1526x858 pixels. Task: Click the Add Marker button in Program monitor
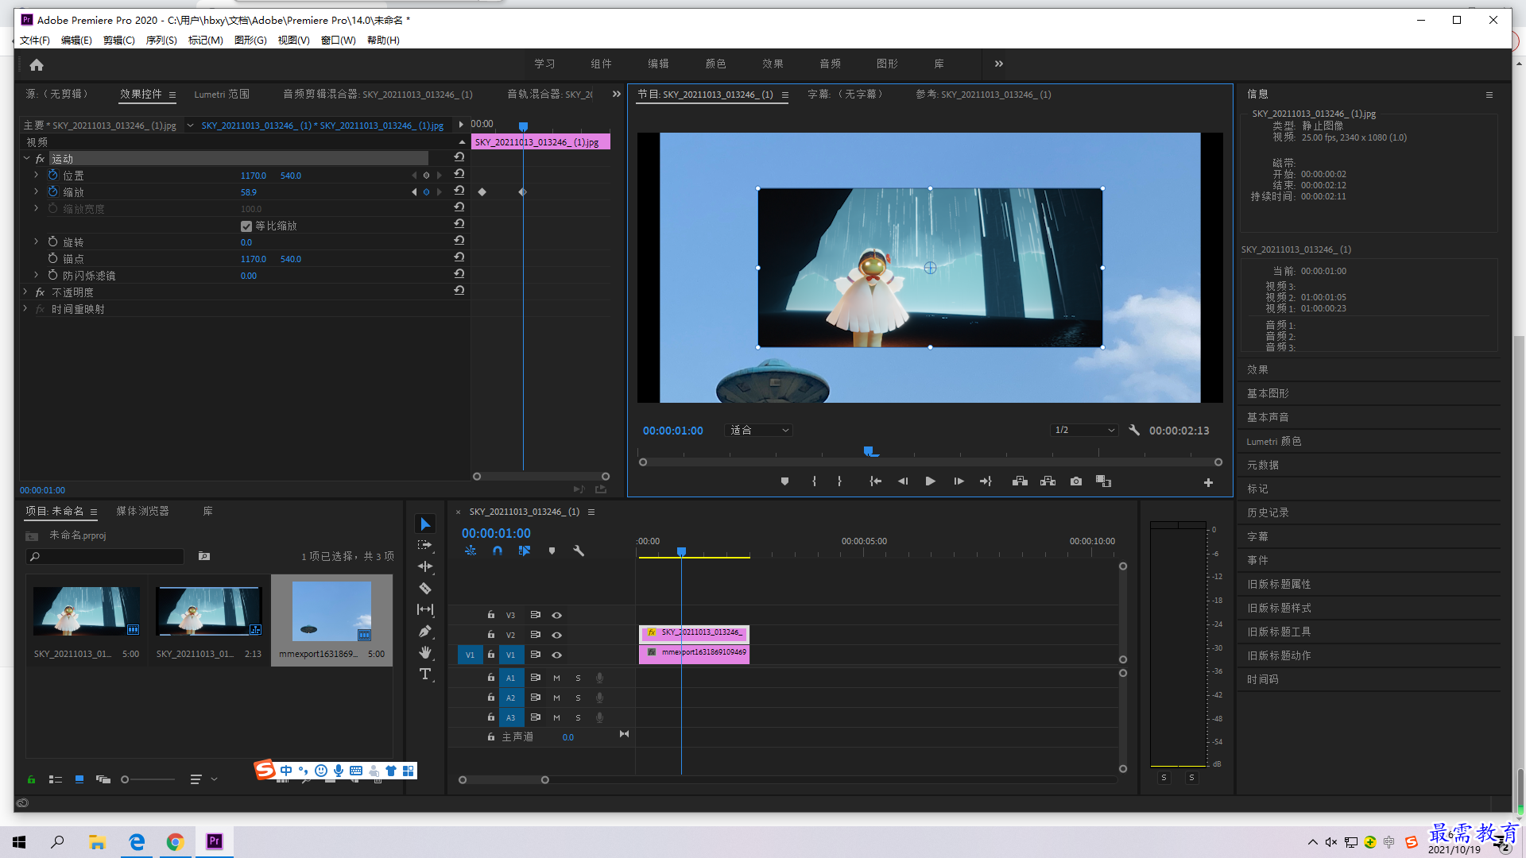784,481
